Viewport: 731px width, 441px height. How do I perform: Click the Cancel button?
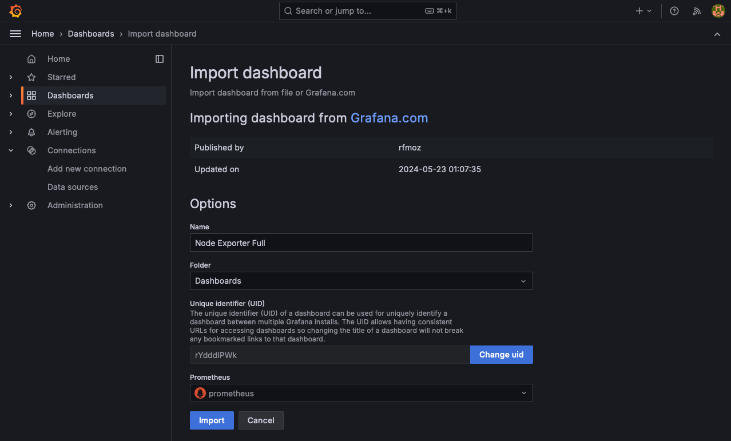tap(261, 420)
